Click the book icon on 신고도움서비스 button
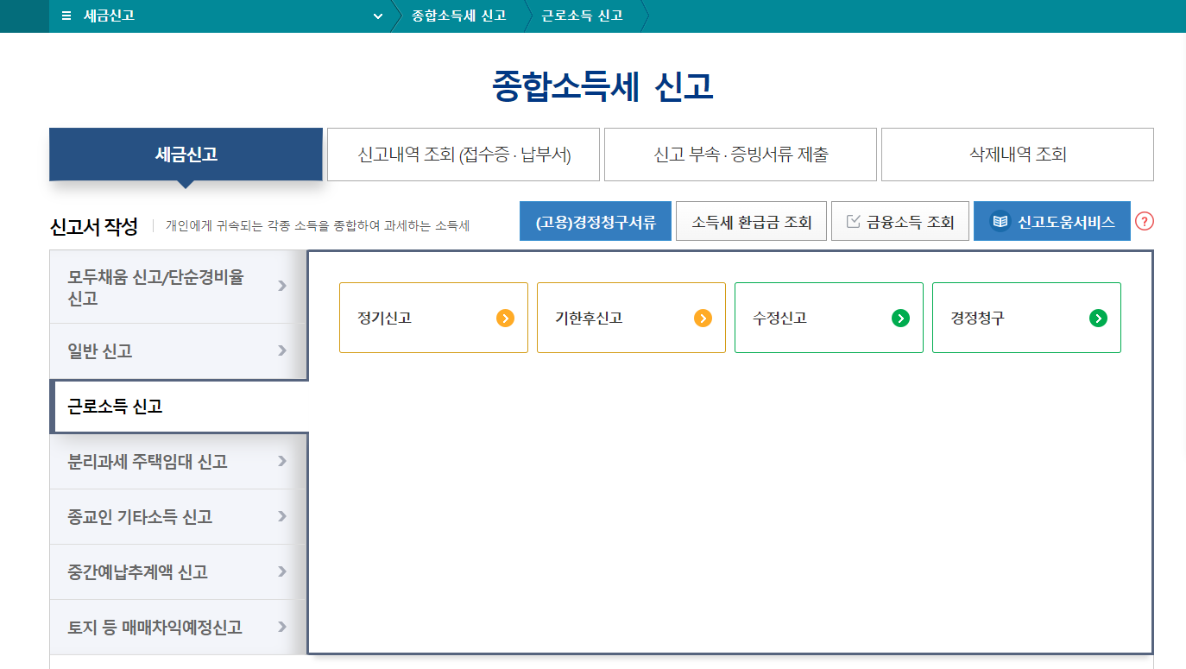The height and width of the screenshot is (669, 1186). (999, 221)
